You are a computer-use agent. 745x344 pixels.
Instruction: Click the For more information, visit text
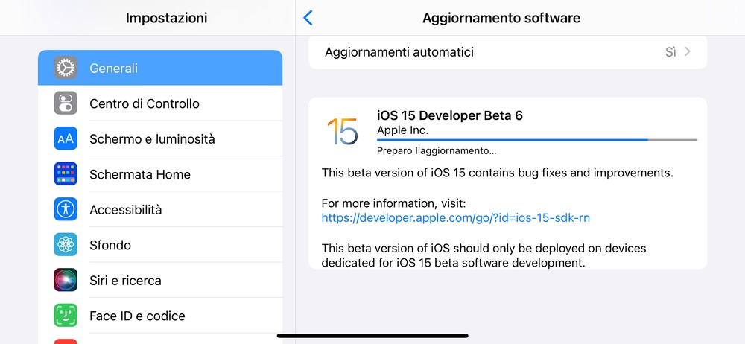coord(394,203)
